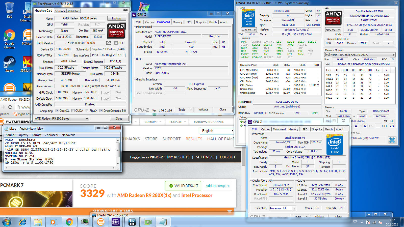This screenshot has width=404, height=227.
Task: Click Add to compare button
Action: pyautogui.click(x=218, y=186)
